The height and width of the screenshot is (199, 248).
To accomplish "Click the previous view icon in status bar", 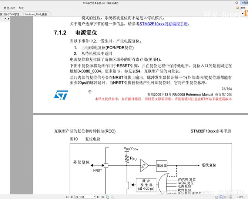I will [x=108, y=197].
